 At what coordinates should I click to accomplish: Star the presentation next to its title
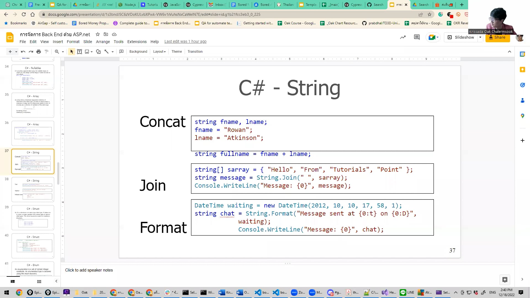[97, 34]
